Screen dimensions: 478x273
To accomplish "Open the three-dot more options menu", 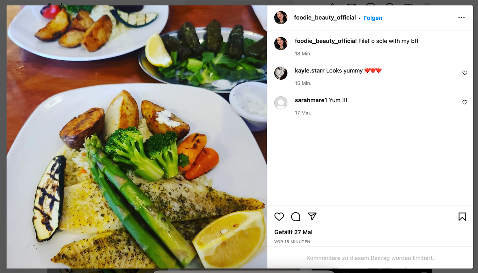I will [x=461, y=18].
